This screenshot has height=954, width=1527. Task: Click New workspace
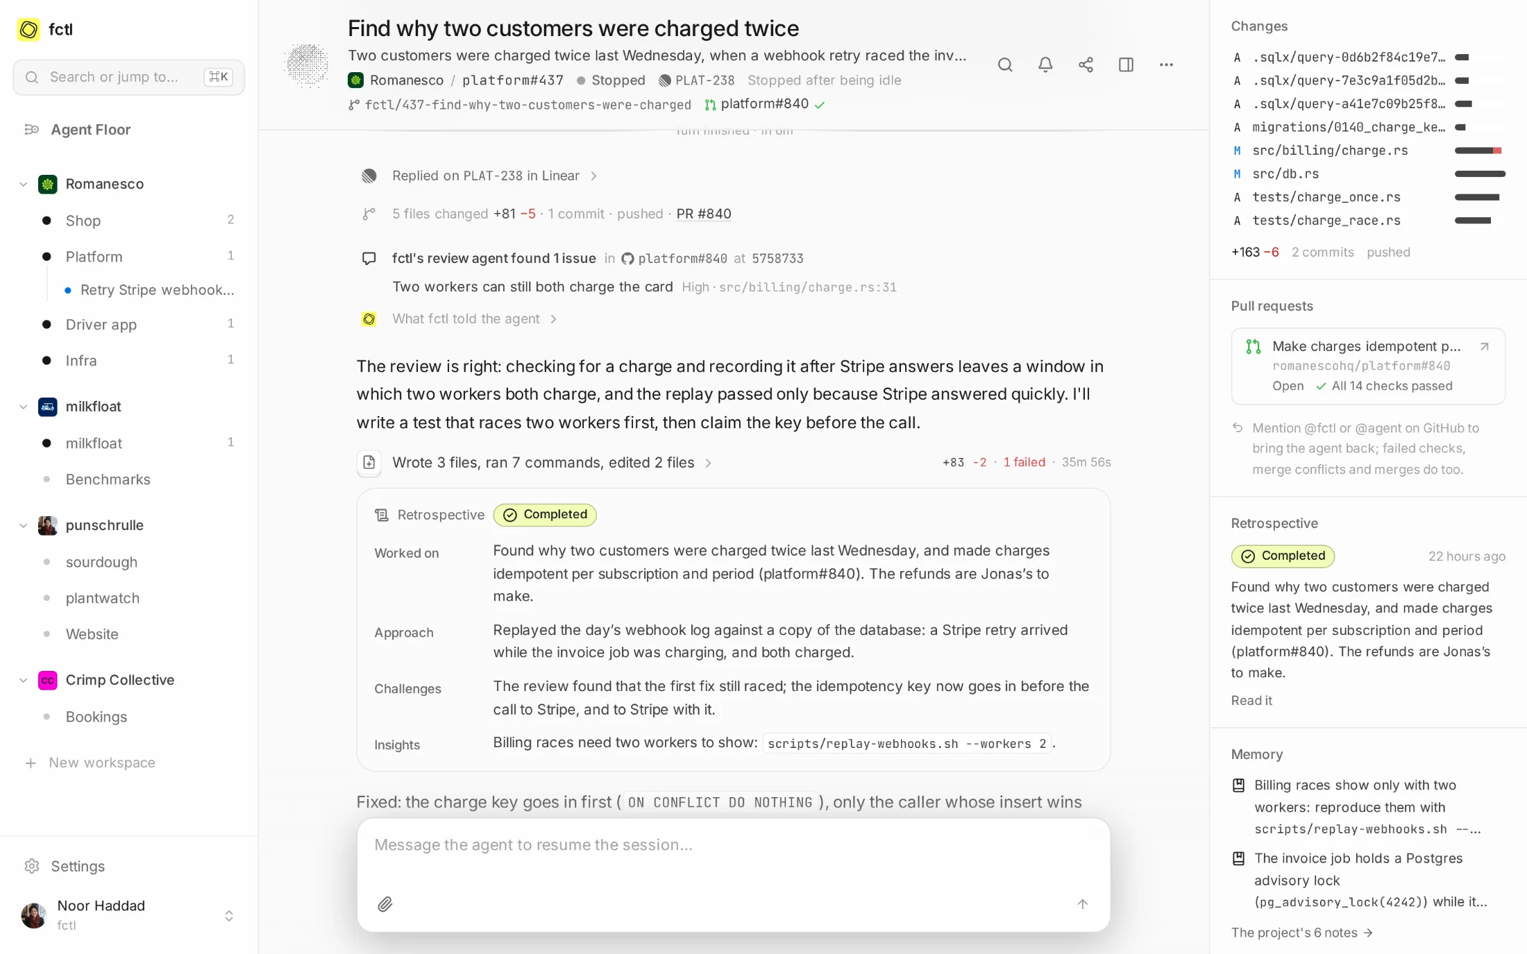click(90, 763)
